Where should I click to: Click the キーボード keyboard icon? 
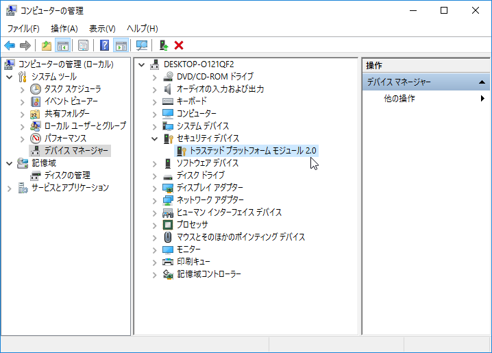pyautogui.click(x=168, y=101)
